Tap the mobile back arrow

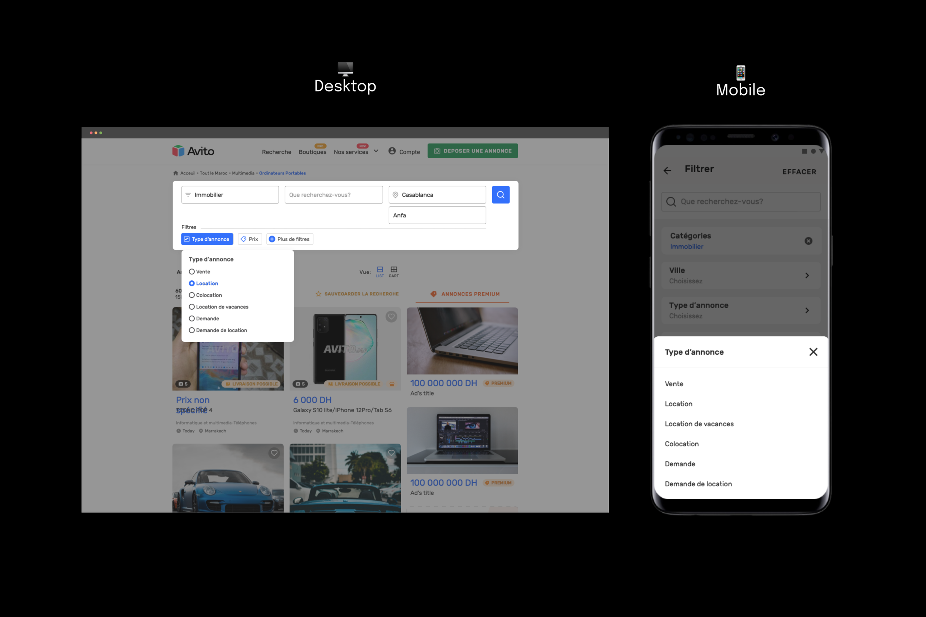point(667,170)
